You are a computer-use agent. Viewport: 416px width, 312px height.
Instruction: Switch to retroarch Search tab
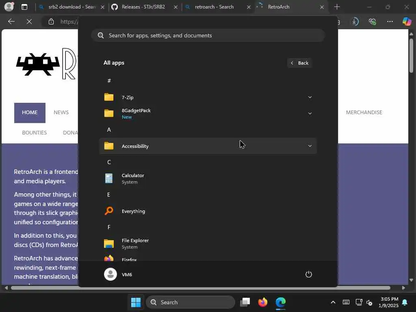214,7
